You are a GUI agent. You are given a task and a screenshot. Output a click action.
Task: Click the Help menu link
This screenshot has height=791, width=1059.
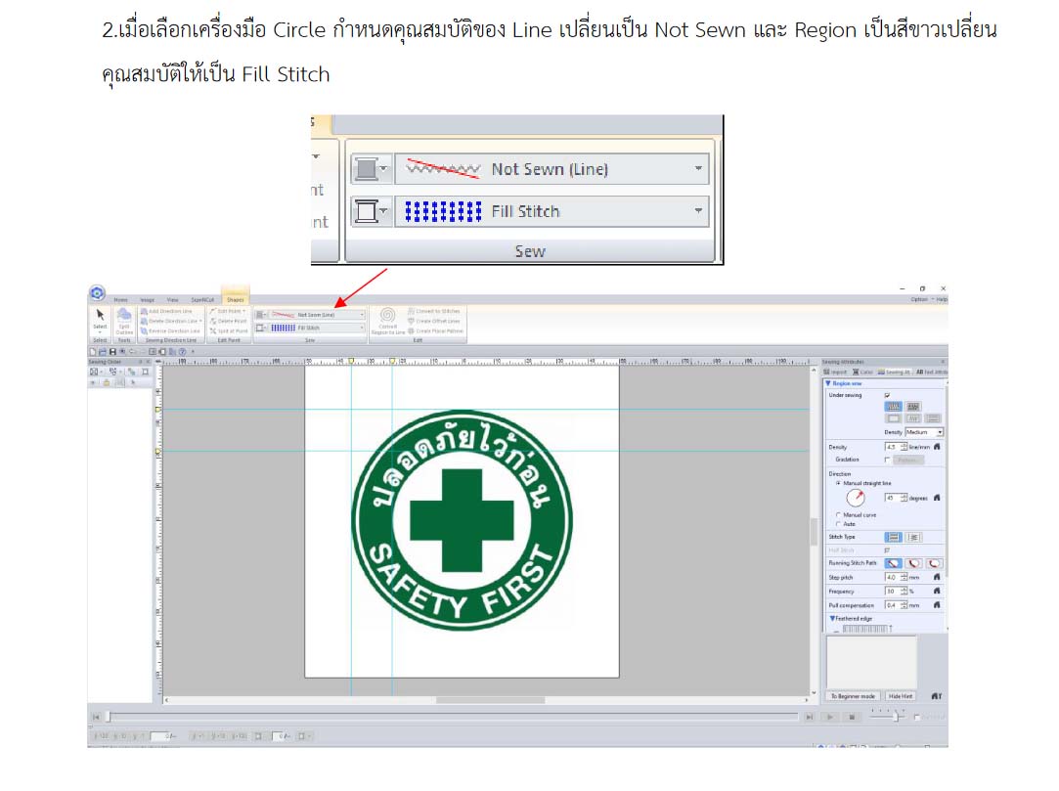942,299
